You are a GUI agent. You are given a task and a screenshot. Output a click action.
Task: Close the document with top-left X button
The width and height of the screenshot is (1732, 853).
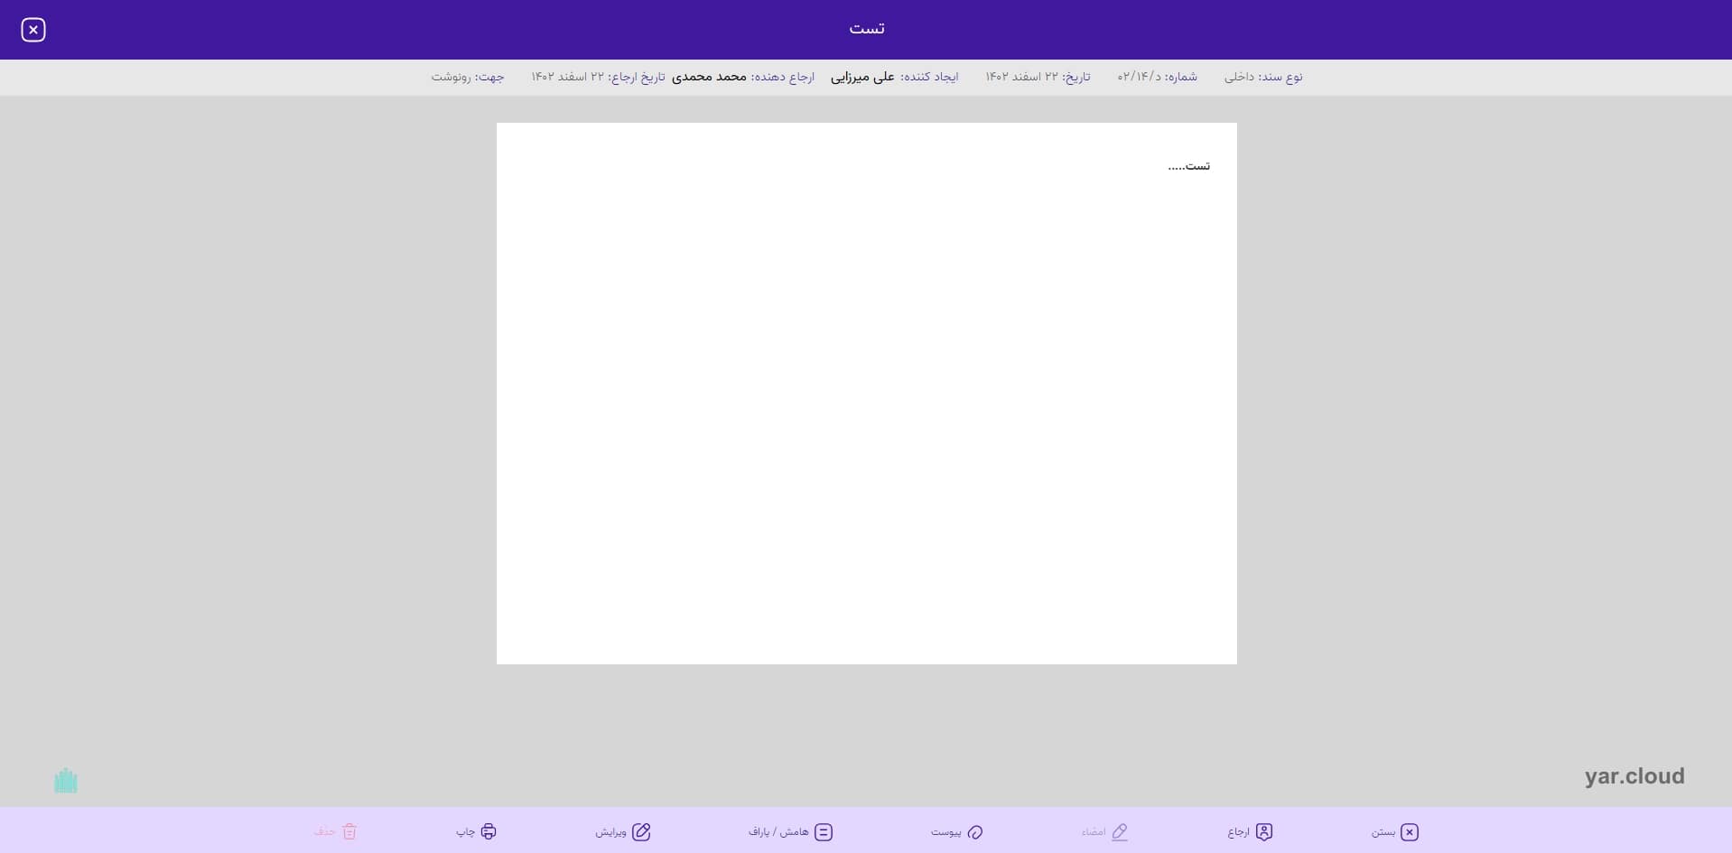pyautogui.click(x=33, y=30)
